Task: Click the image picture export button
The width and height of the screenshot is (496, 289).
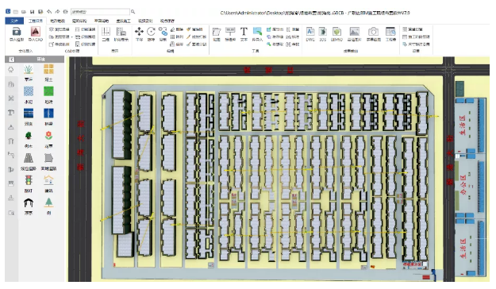Action: coord(354,32)
